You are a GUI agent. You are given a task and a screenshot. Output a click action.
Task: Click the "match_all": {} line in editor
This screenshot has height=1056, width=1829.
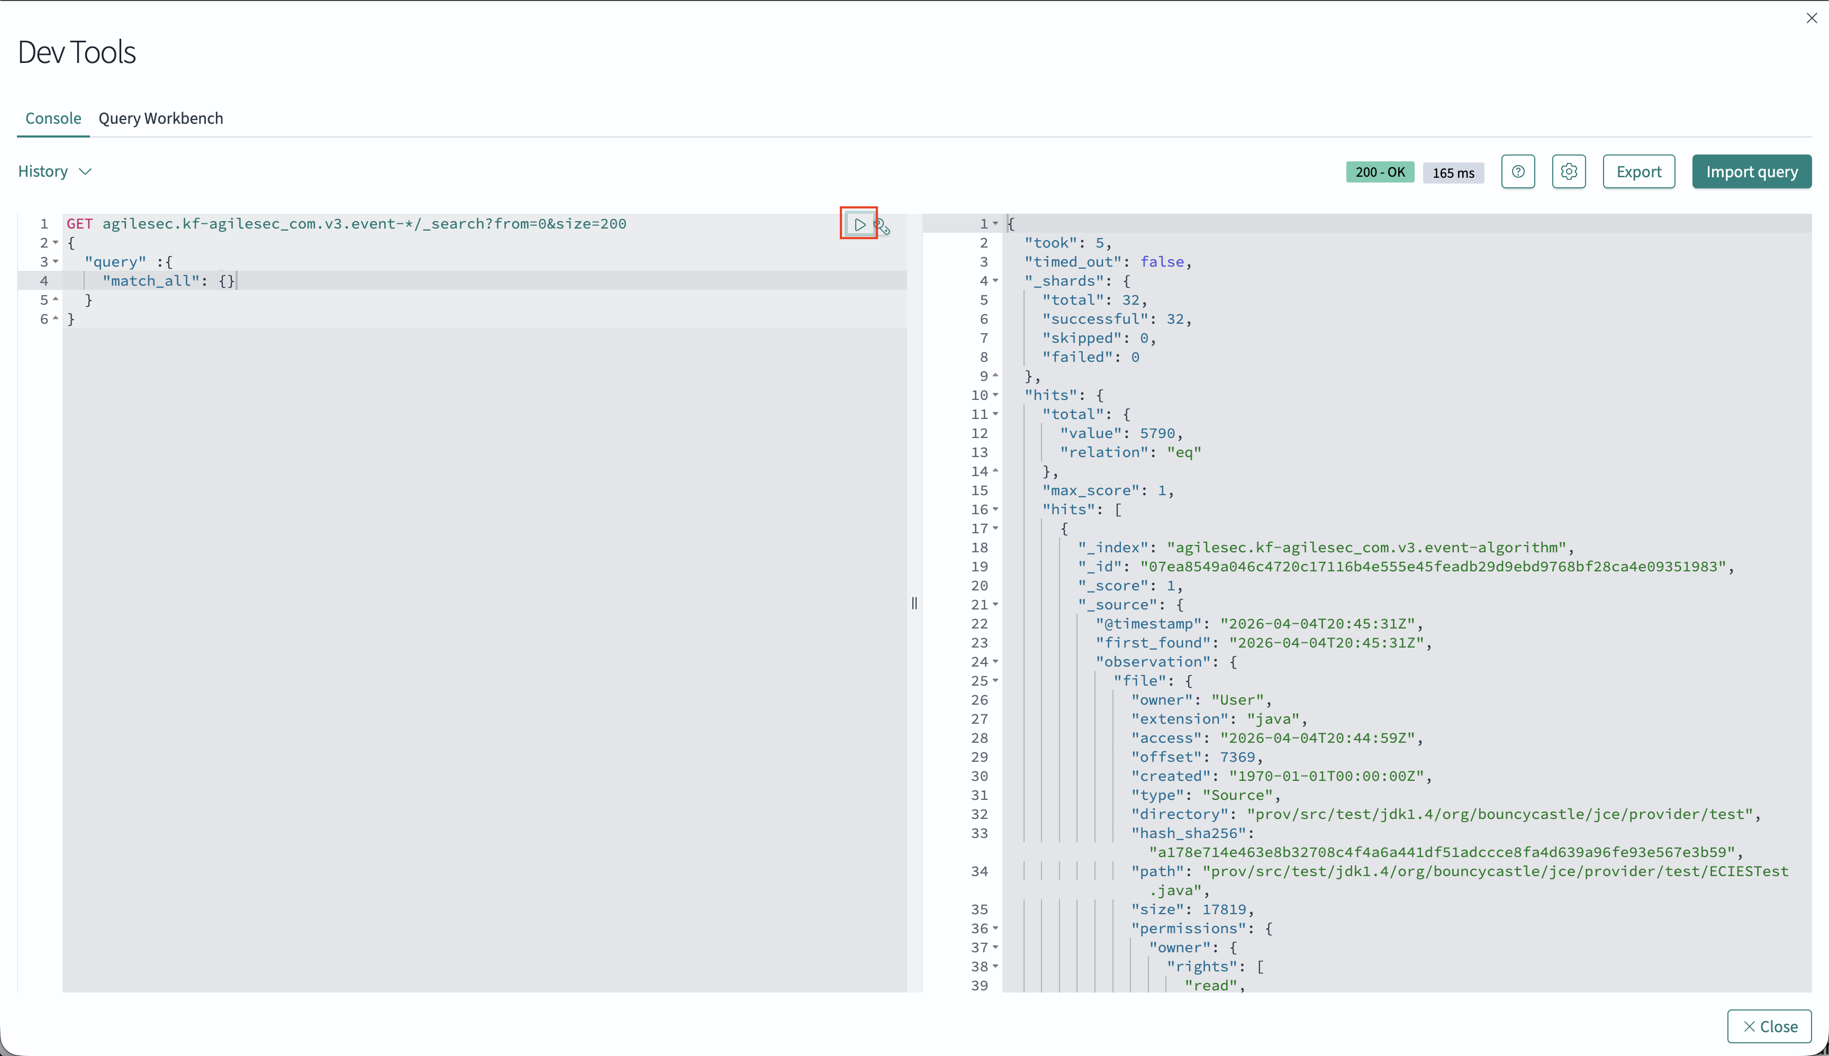[x=168, y=281]
